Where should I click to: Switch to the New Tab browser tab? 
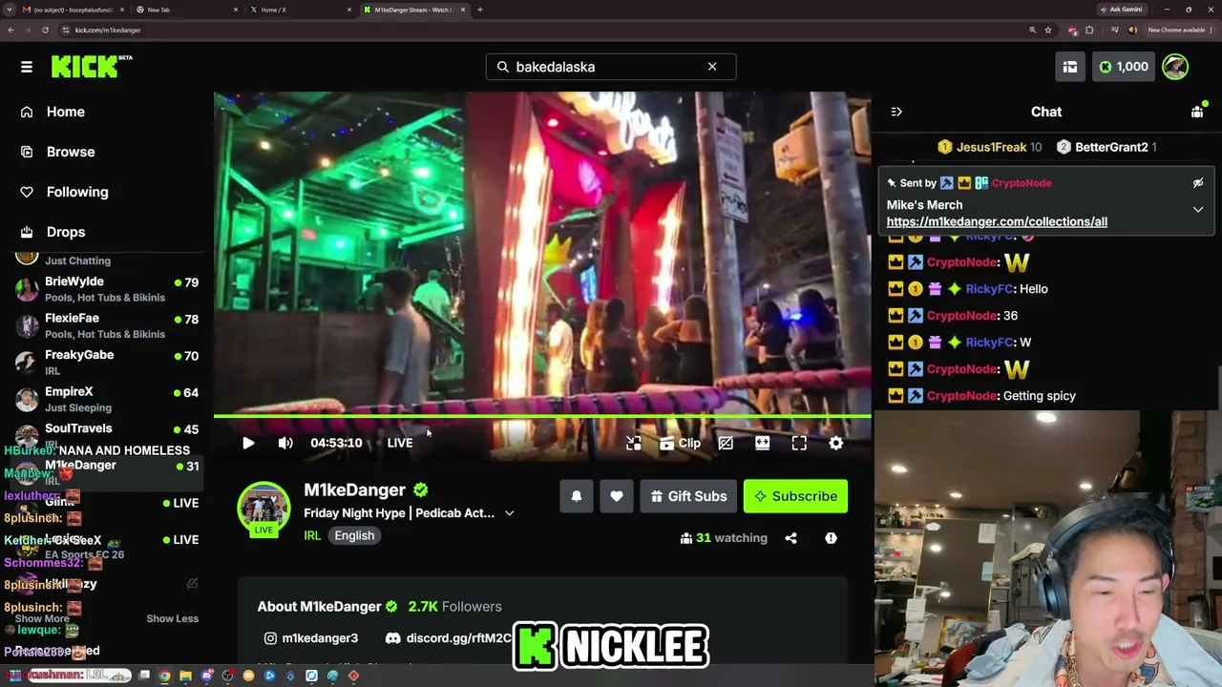click(x=187, y=10)
